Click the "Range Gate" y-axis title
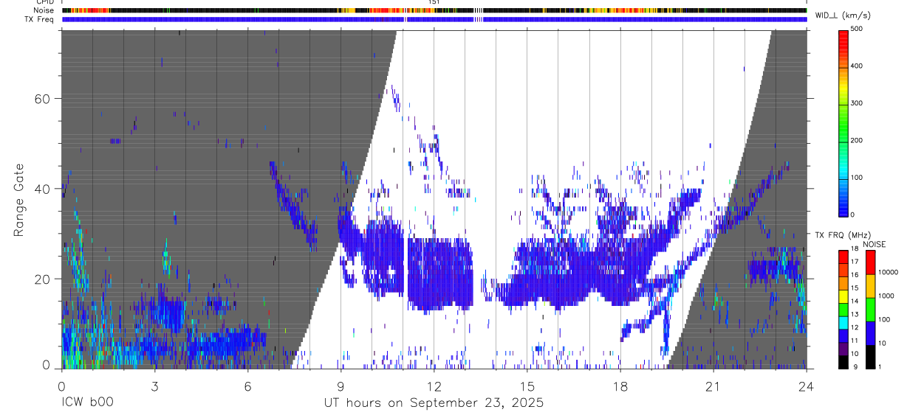This screenshot has height=418, width=907. pyautogui.click(x=20, y=199)
